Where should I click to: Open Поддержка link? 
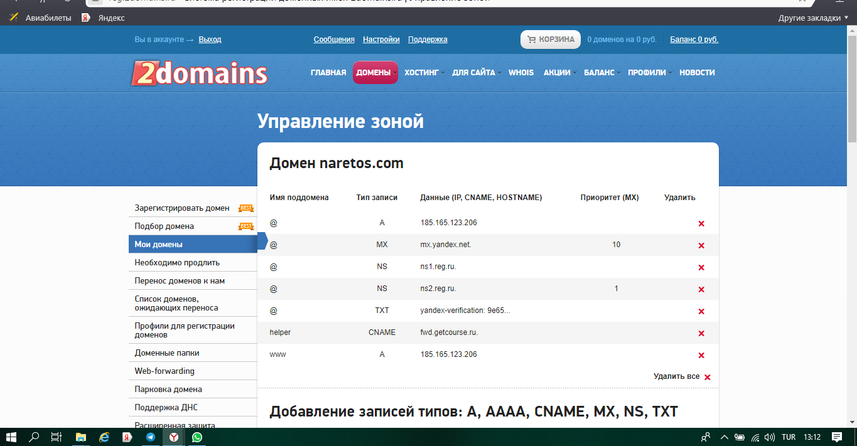pos(428,40)
